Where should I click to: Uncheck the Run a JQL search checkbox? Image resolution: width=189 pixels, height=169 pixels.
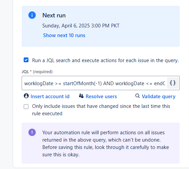click(26, 60)
